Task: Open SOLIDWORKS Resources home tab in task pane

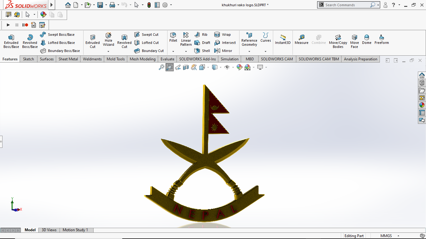Action: (422, 75)
